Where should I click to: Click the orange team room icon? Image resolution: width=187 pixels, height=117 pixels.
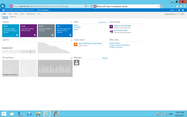click(76, 44)
